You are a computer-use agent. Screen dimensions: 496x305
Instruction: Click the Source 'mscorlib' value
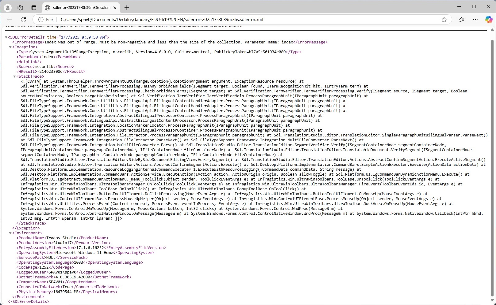pyautogui.click(x=44, y=67)
